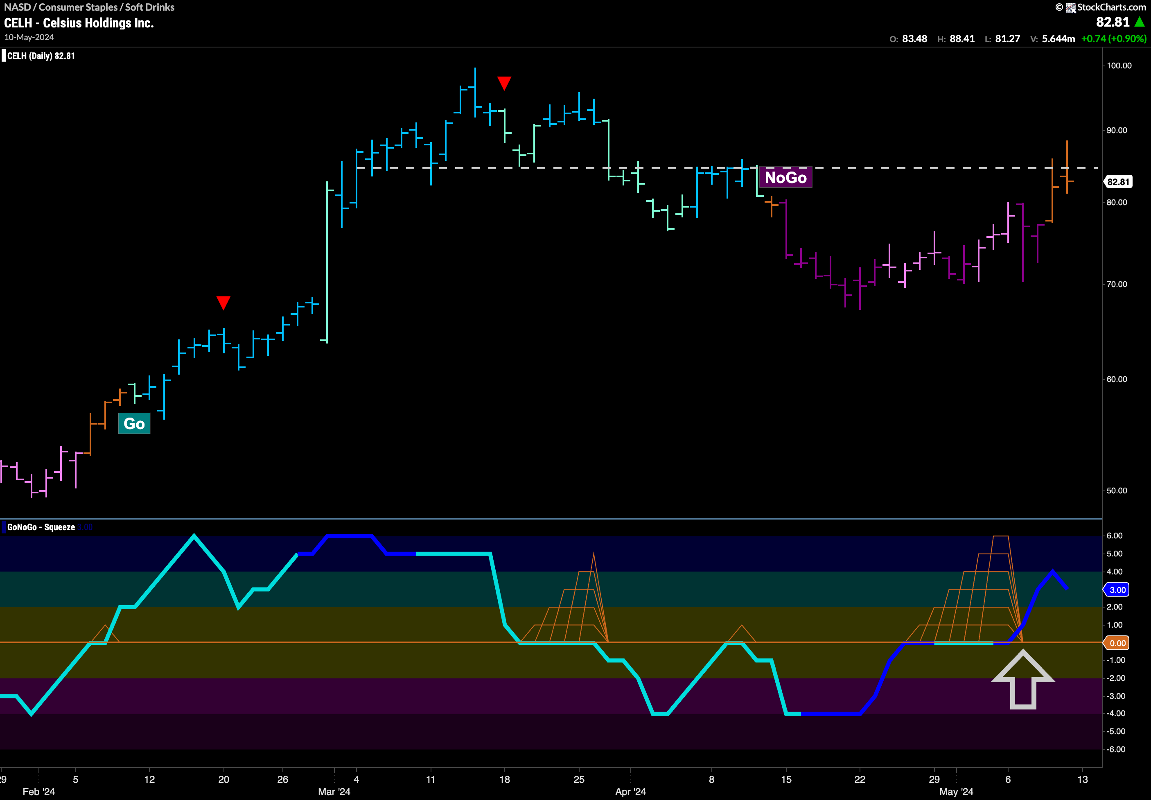
Task: Click the high price value 88.41
Action: point(962,38)
